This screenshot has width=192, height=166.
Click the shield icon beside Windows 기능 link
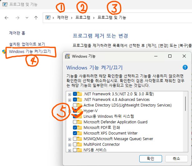(4, 52)
